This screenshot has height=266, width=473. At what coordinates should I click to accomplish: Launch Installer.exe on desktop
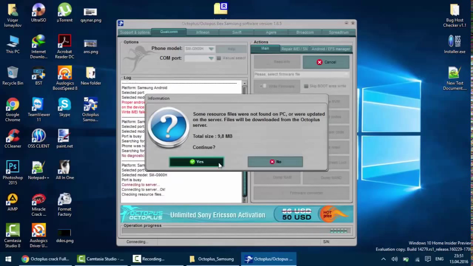[x=455, y=44]
